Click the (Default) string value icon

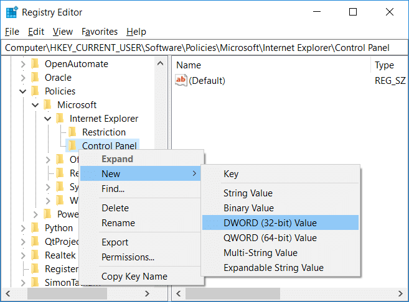181,80
